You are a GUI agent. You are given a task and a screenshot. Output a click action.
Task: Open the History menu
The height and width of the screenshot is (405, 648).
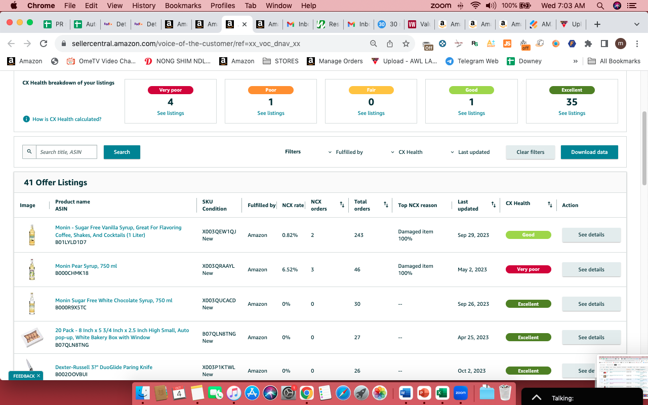(x=144, y=6)
